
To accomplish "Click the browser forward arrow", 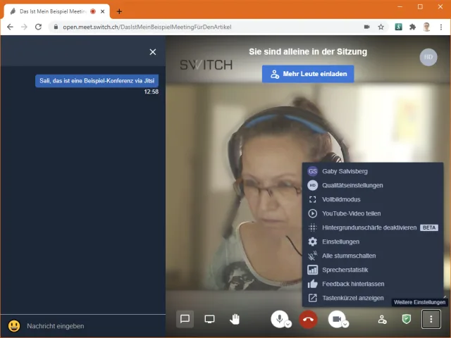I will (24, 27).
